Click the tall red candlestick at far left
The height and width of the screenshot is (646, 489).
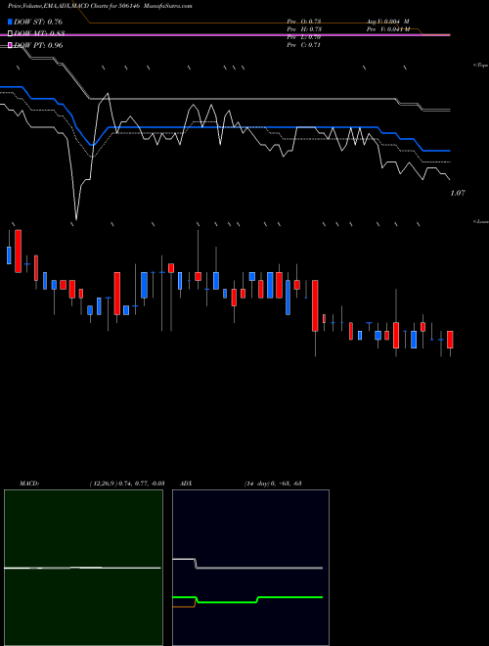[19, 252]
